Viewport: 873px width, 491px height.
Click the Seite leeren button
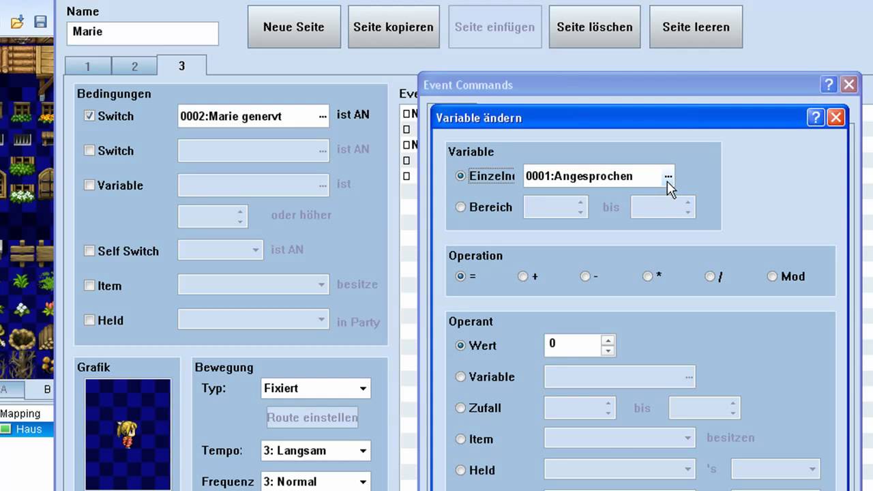[x=696, y=27]
